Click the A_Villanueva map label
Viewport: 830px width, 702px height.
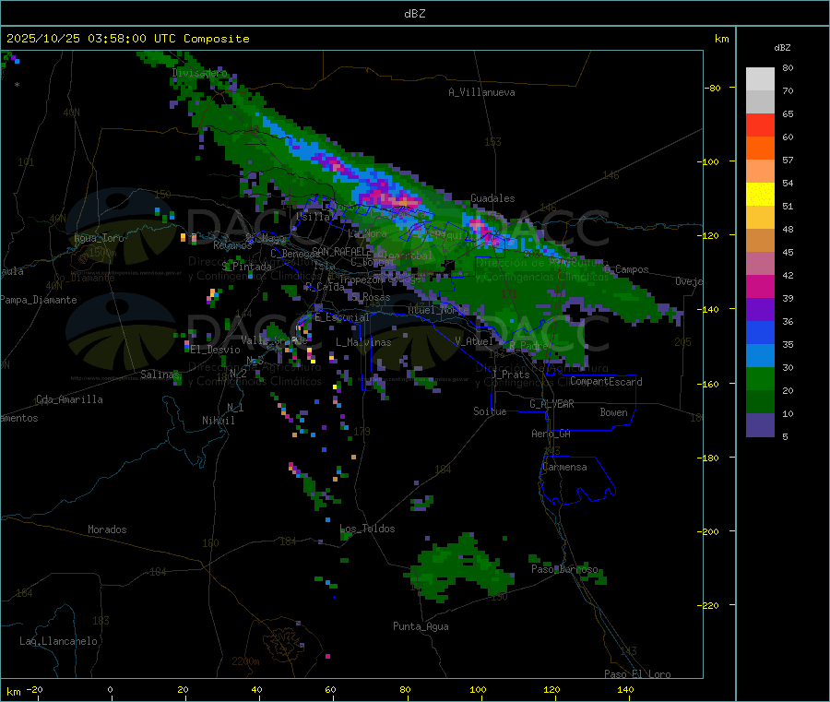pyautogui.click(x=481, y=92)
